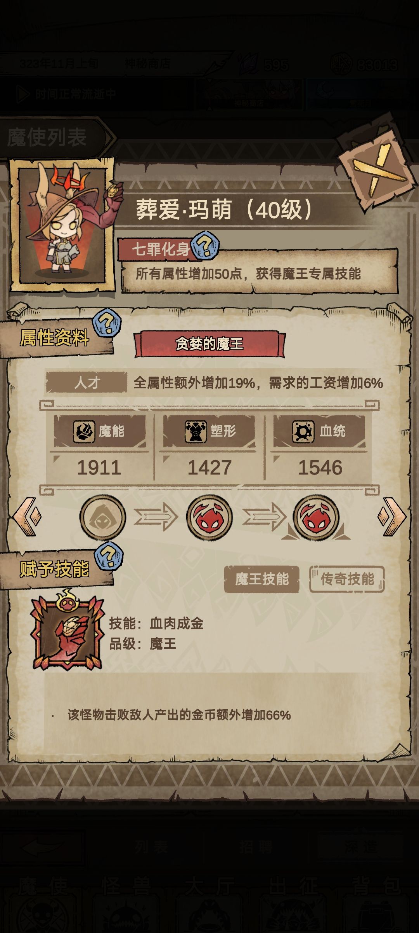
Task: Select the middle red demon evolution icon
Action: 209,517
